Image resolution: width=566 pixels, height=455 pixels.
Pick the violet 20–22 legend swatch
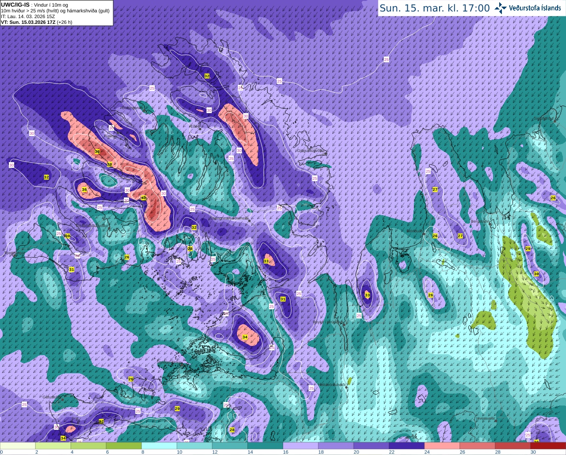[x=371, y=446]
